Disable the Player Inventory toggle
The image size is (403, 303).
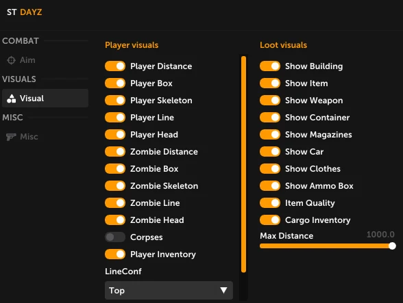tap(115, 254)
